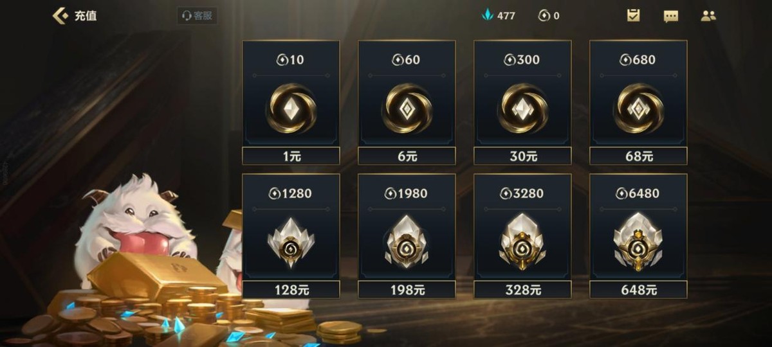The height and width of the screenshot is (347, 772).
Task: Select the 60 coins gold ring icon
Action: pyautogui.click(x=407, y=108)
